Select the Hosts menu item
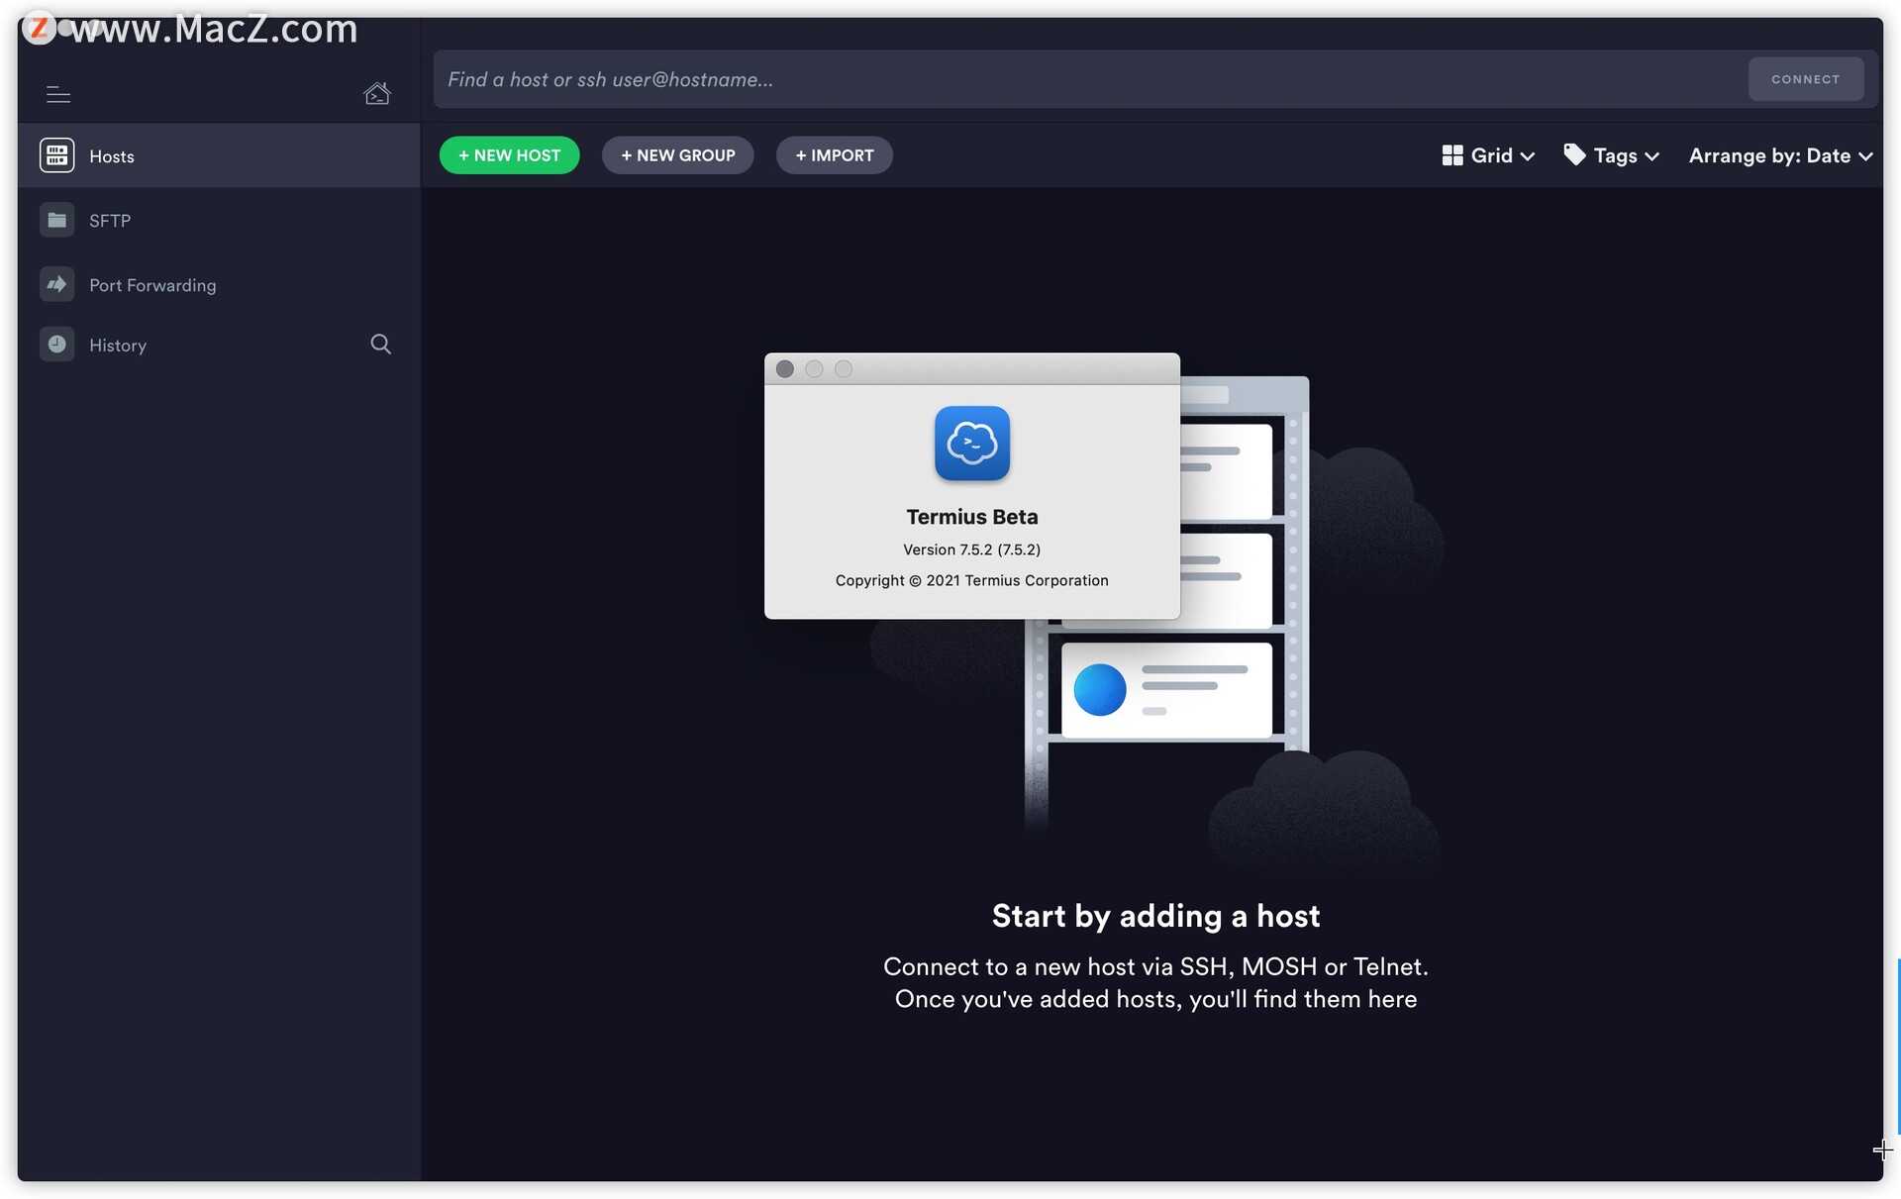The image size is (1901, 1199). 219,155
